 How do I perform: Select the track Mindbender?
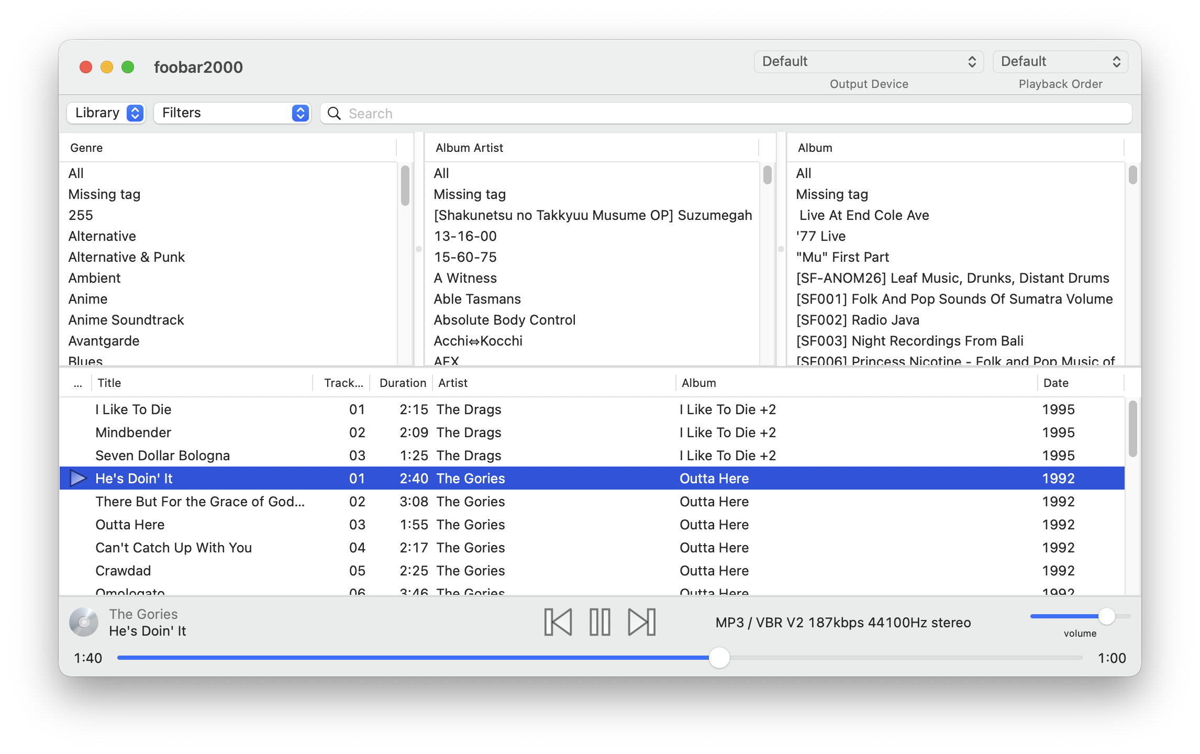coord(592,433)
